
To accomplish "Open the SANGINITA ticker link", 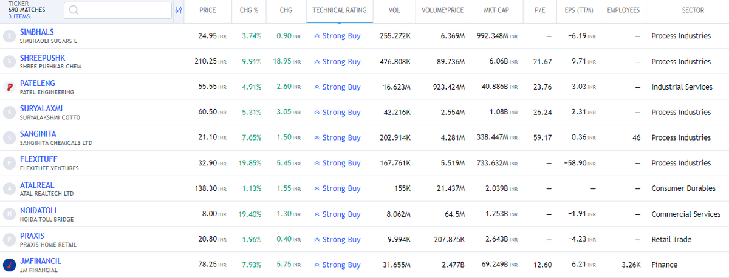I will (38, 133).
